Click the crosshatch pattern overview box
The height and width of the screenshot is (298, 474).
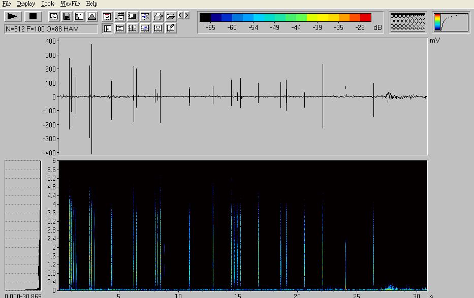coord(408,22)
